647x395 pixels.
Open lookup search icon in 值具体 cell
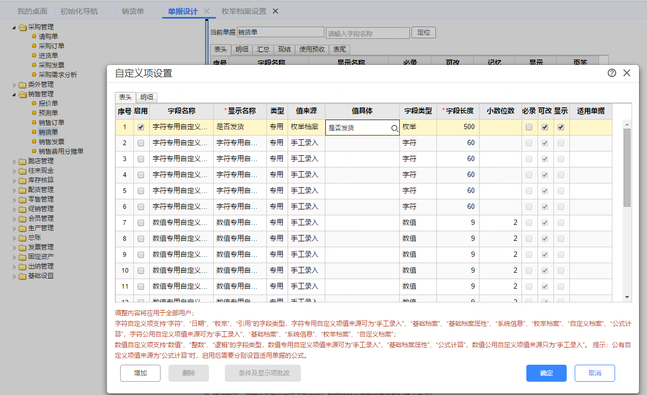(394, 128)
